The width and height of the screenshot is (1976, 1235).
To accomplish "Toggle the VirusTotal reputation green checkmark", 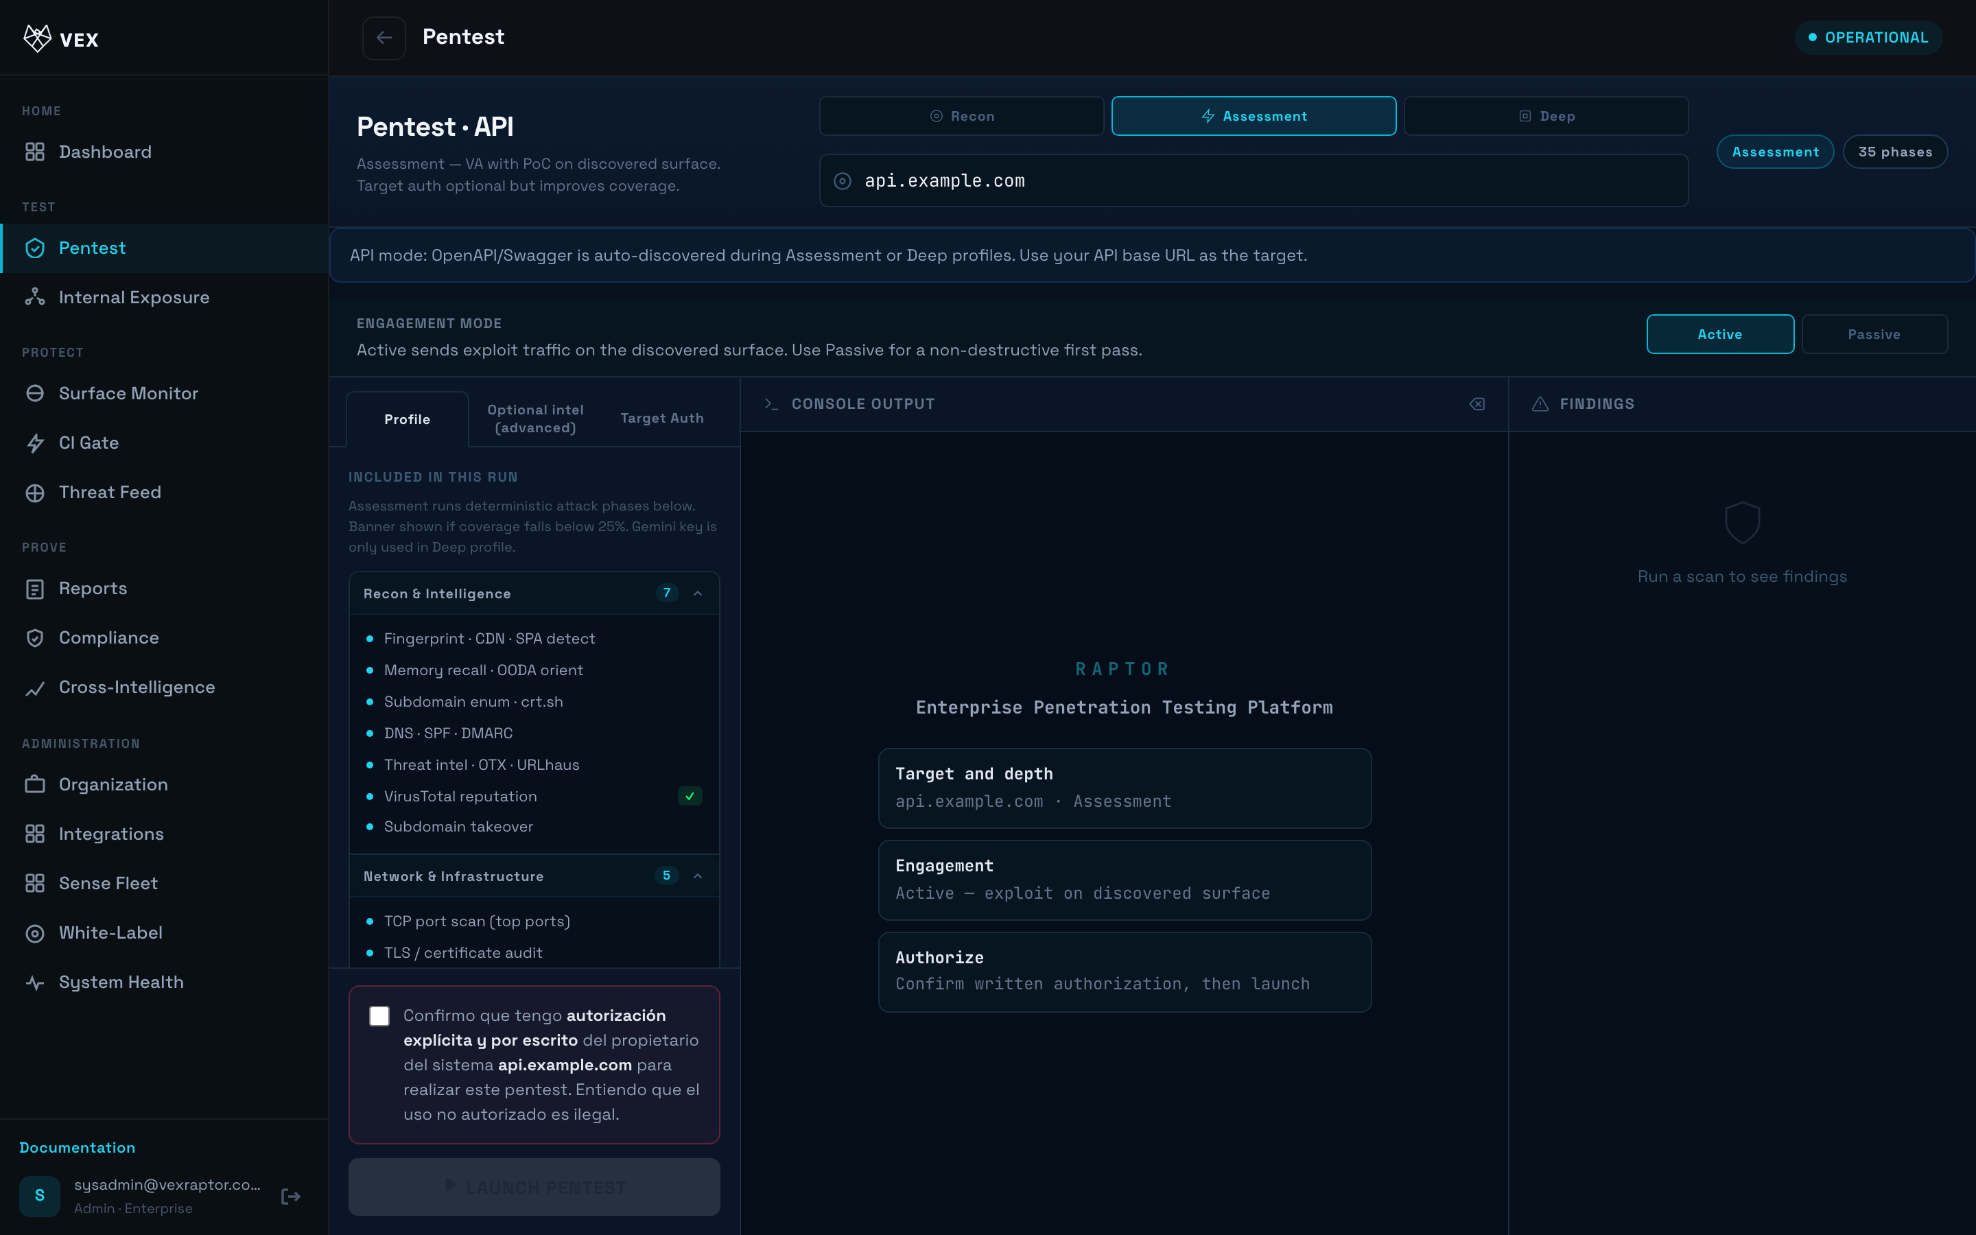I will [x=690, y=797].
